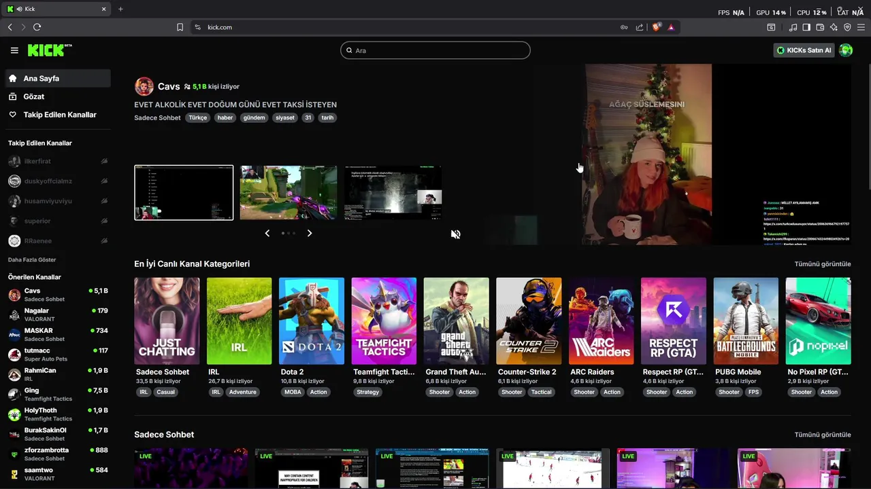Click Türkçe tag on featured stream
Image resolution: width=871 pixels, height=489 pixels.
(x=198, y=117)
